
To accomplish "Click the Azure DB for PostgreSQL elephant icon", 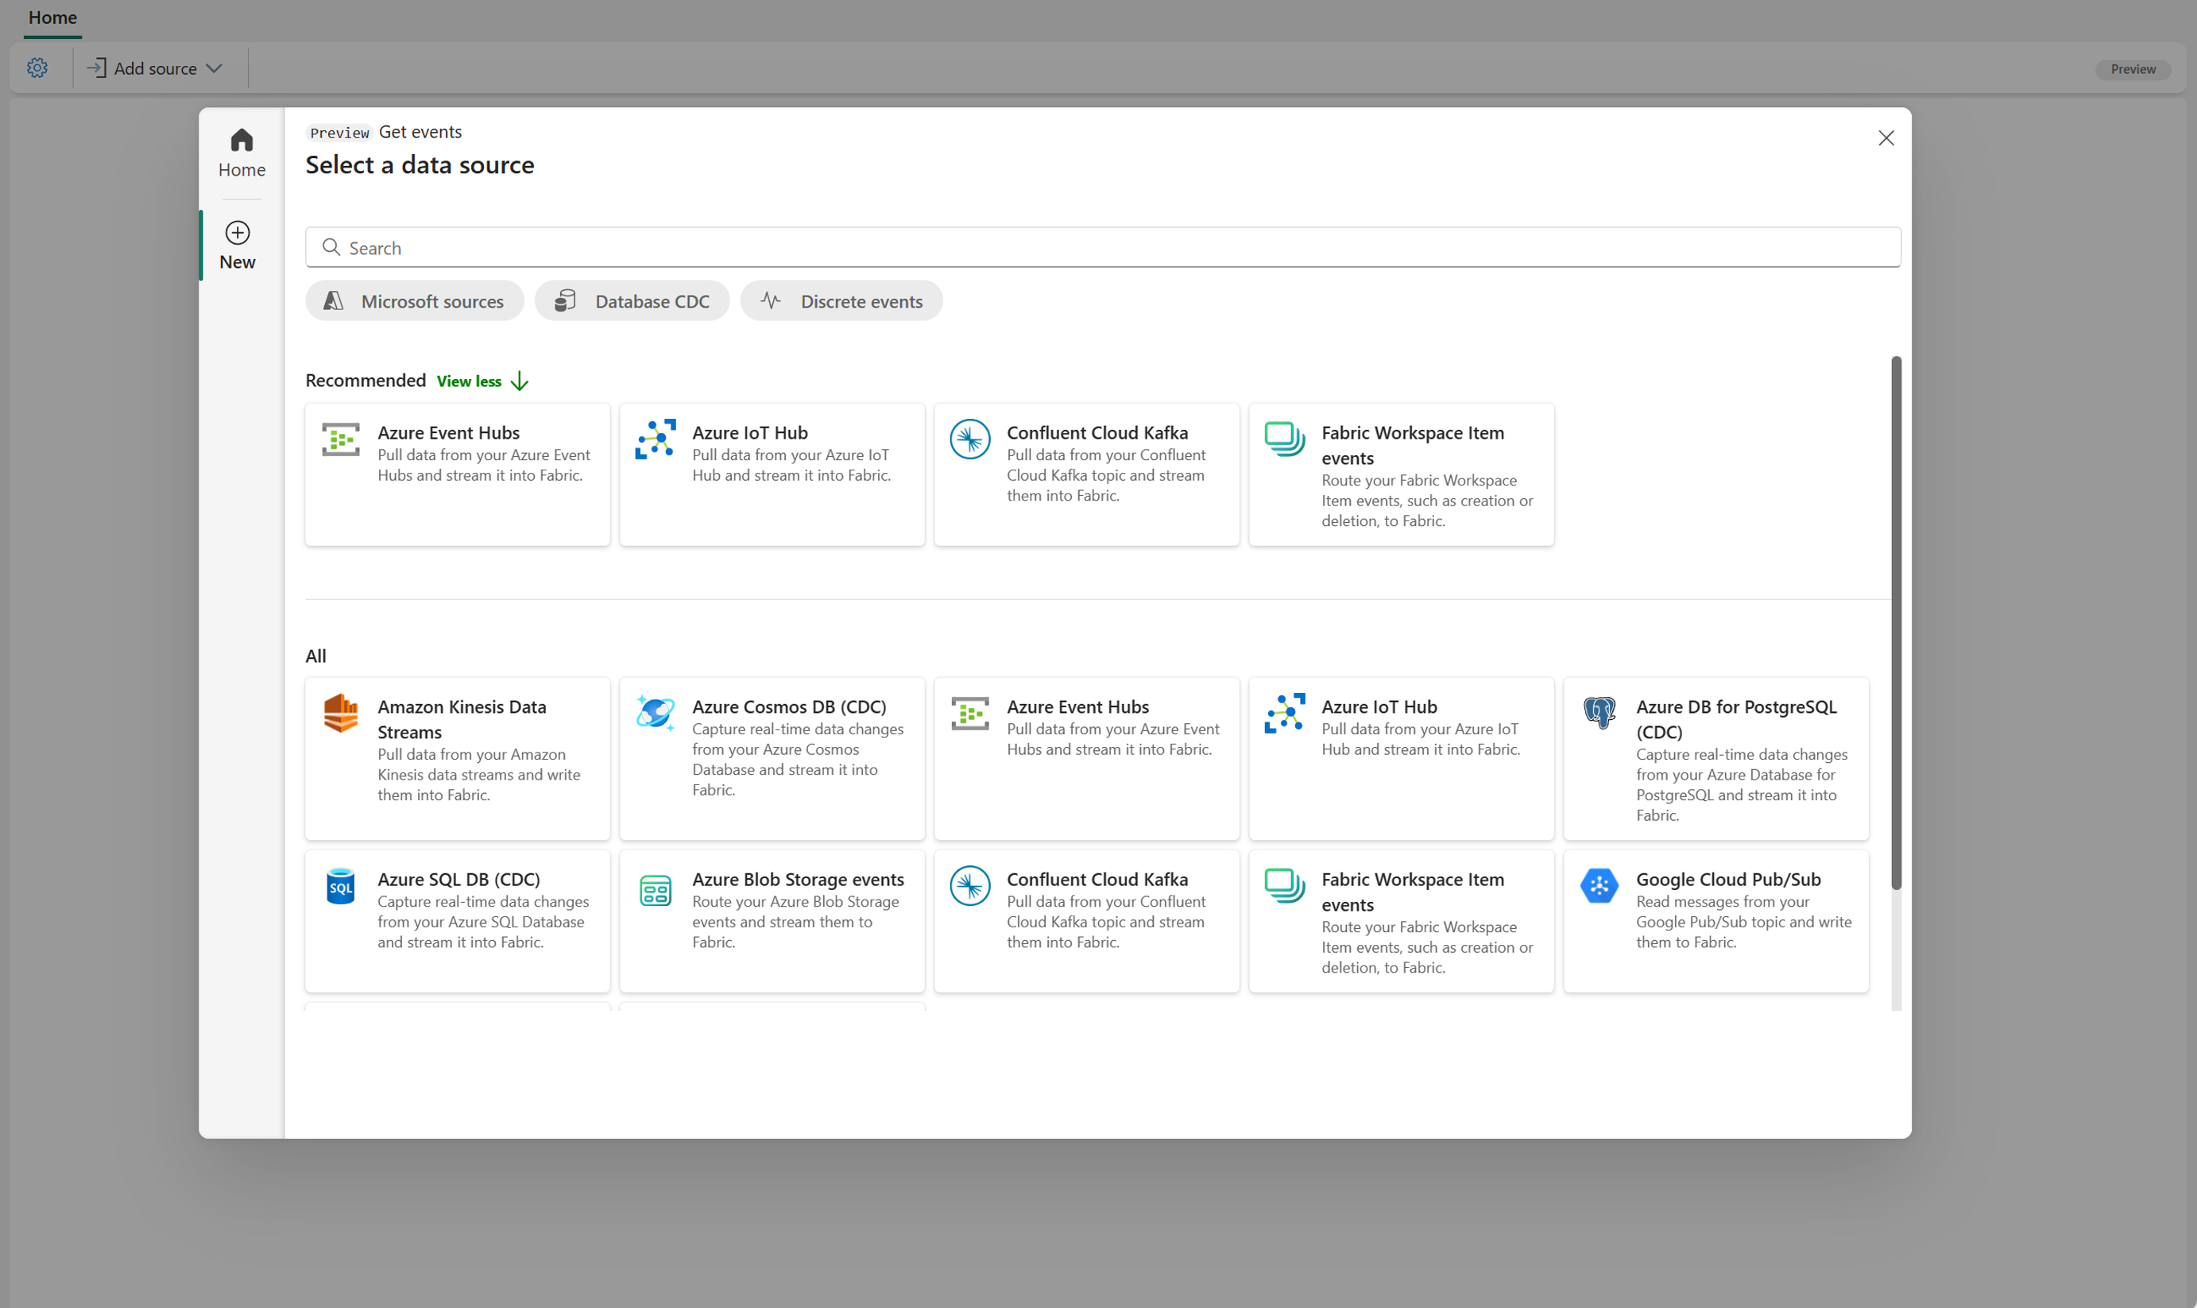I will click(x=1599, y=713).
